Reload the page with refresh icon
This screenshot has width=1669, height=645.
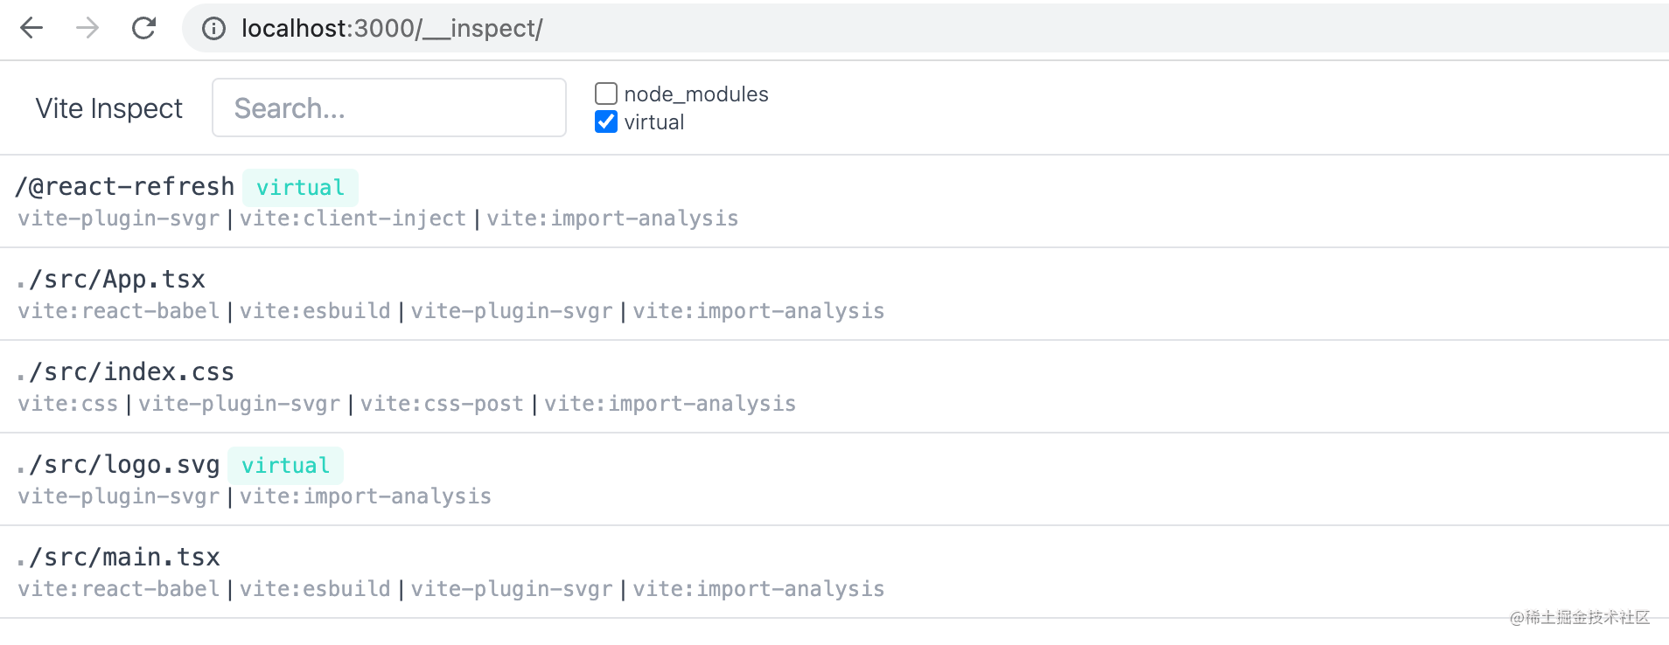click(143, 28)
